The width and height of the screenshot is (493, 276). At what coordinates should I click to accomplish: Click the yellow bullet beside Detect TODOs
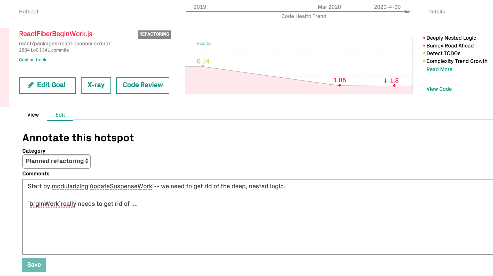pos(424,53)
